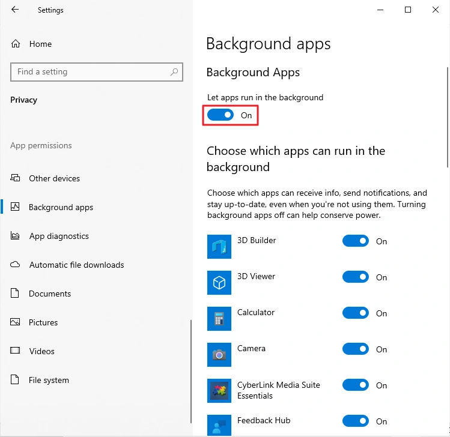The image size is (450, 437).
Task: Click the Automatic file downloads cloud icon
Action: click(15, 264)
